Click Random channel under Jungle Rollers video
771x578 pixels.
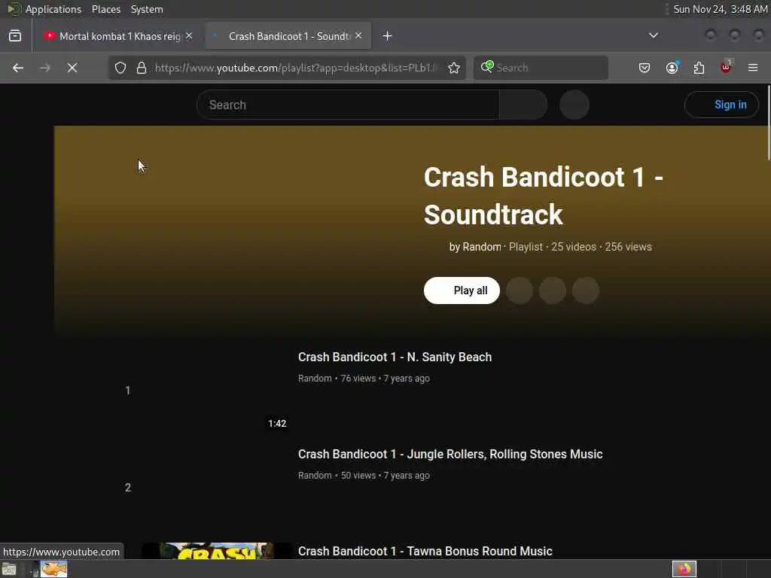coord(315,476)
